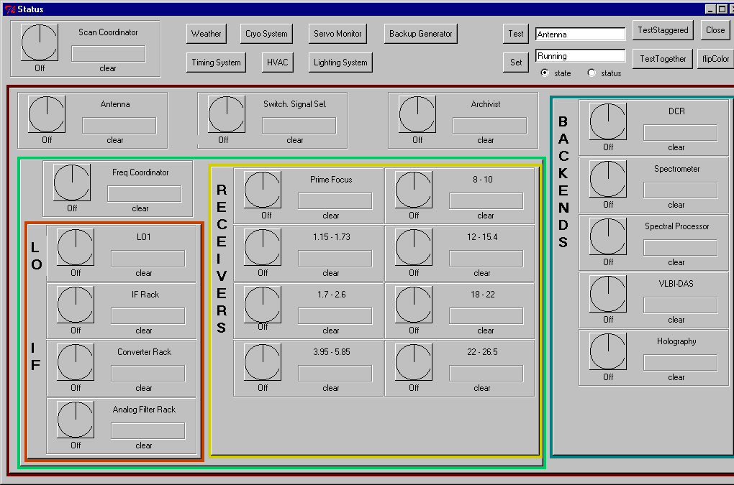
Task: Open the Weather panel
Action: [x=207, y=34]
